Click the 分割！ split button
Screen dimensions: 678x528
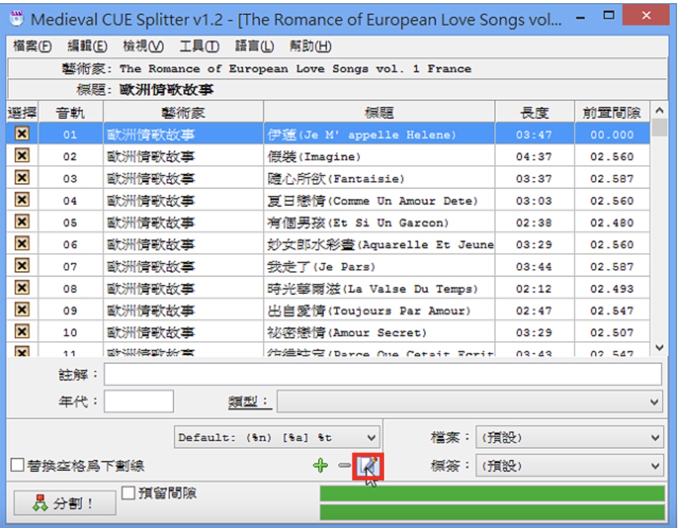[65, 503]
